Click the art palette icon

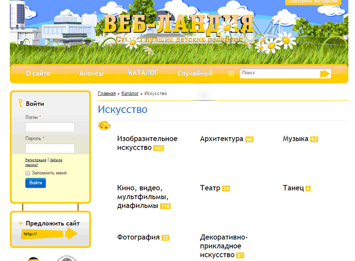(x=104, y=125)
